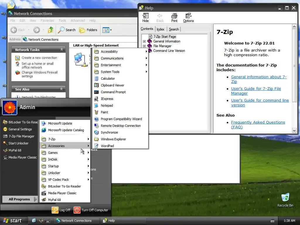Open the Games programs folder
This screenshot has width=300, height=225.
pos(65,153)
